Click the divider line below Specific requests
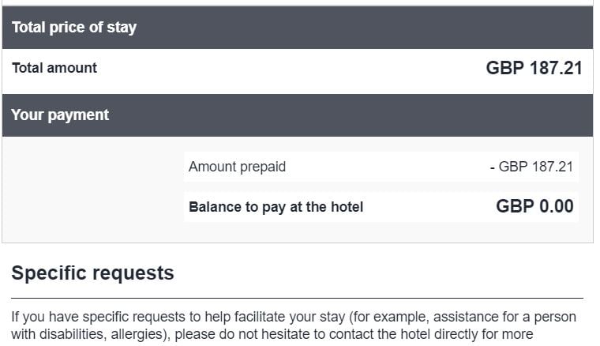Screen dimensions: 600x346 pos(297,298)
